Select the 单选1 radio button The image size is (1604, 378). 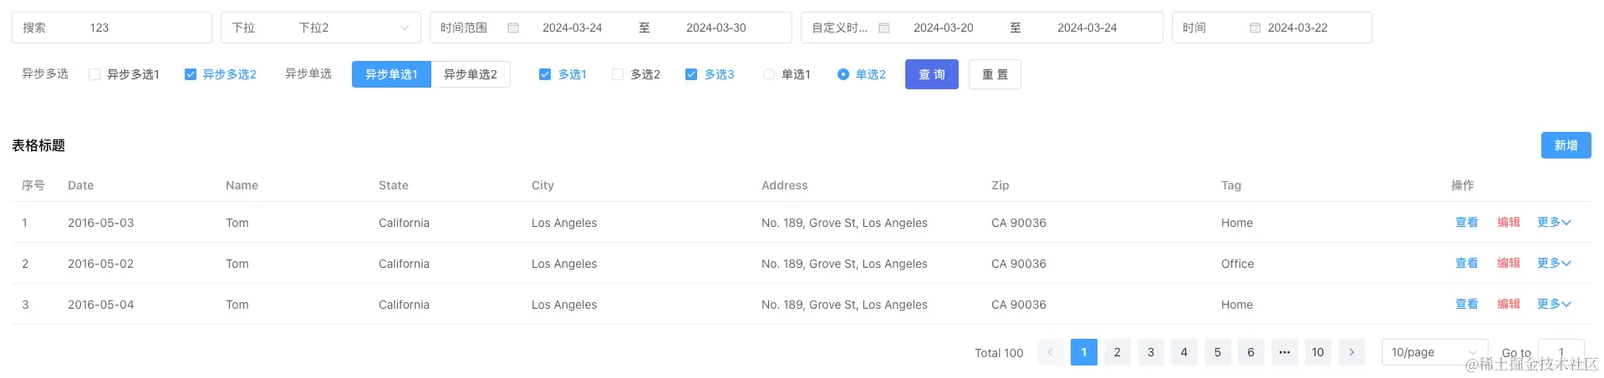pyautogui.click(x=769, y=74)
